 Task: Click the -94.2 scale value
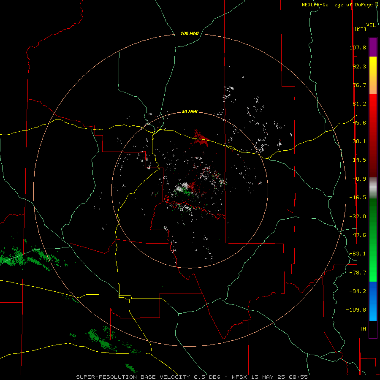point(358,291)
